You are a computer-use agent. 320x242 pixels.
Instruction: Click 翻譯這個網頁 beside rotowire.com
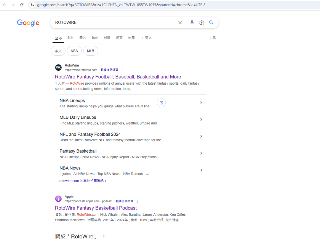109,70
